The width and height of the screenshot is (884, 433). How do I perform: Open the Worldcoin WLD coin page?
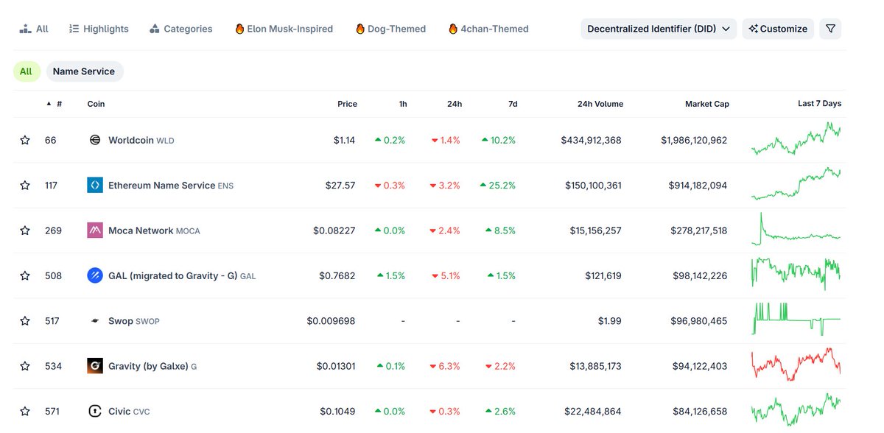[141, 140]
